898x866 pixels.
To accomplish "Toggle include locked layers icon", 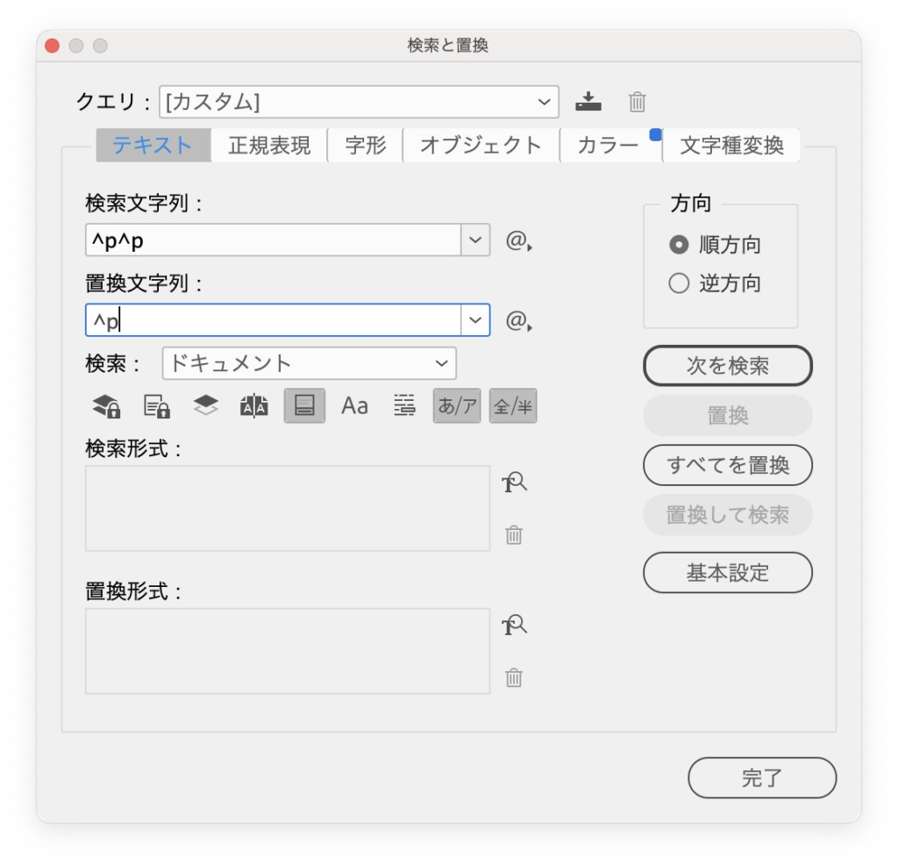I will tap(106, 406).
